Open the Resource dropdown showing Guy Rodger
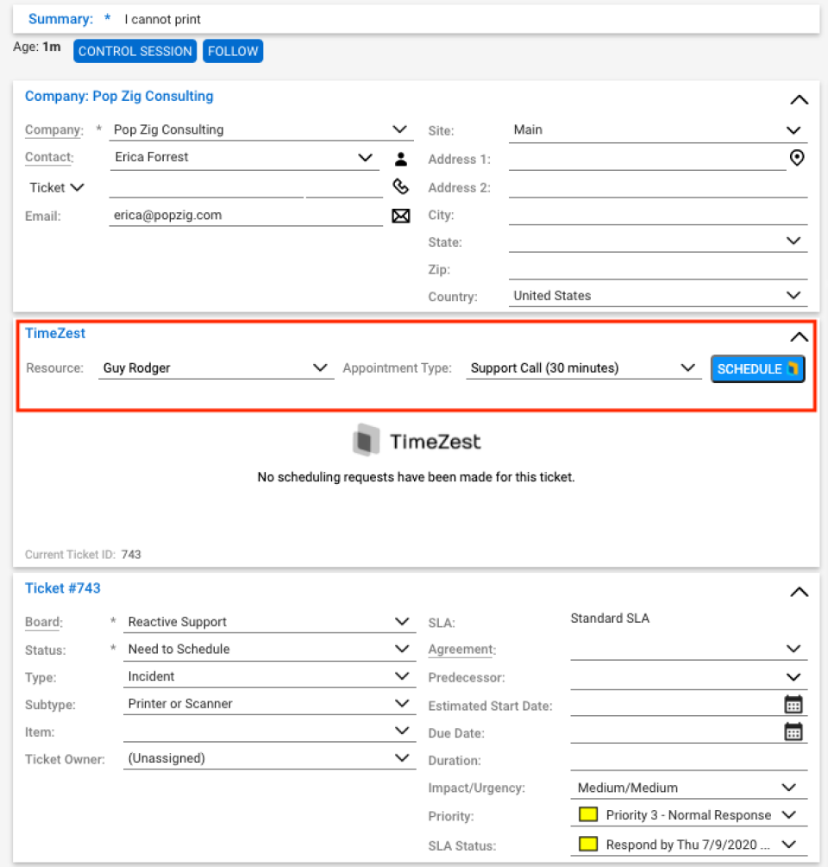 coord(321,368)
